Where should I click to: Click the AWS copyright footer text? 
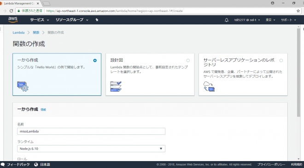click(204, 164)
